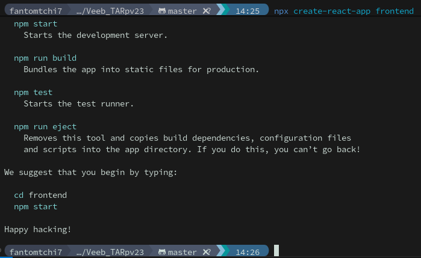Click the 14:25 timestamp segment
This screenshot has height=258, width=421.
[x=248, y=11]
